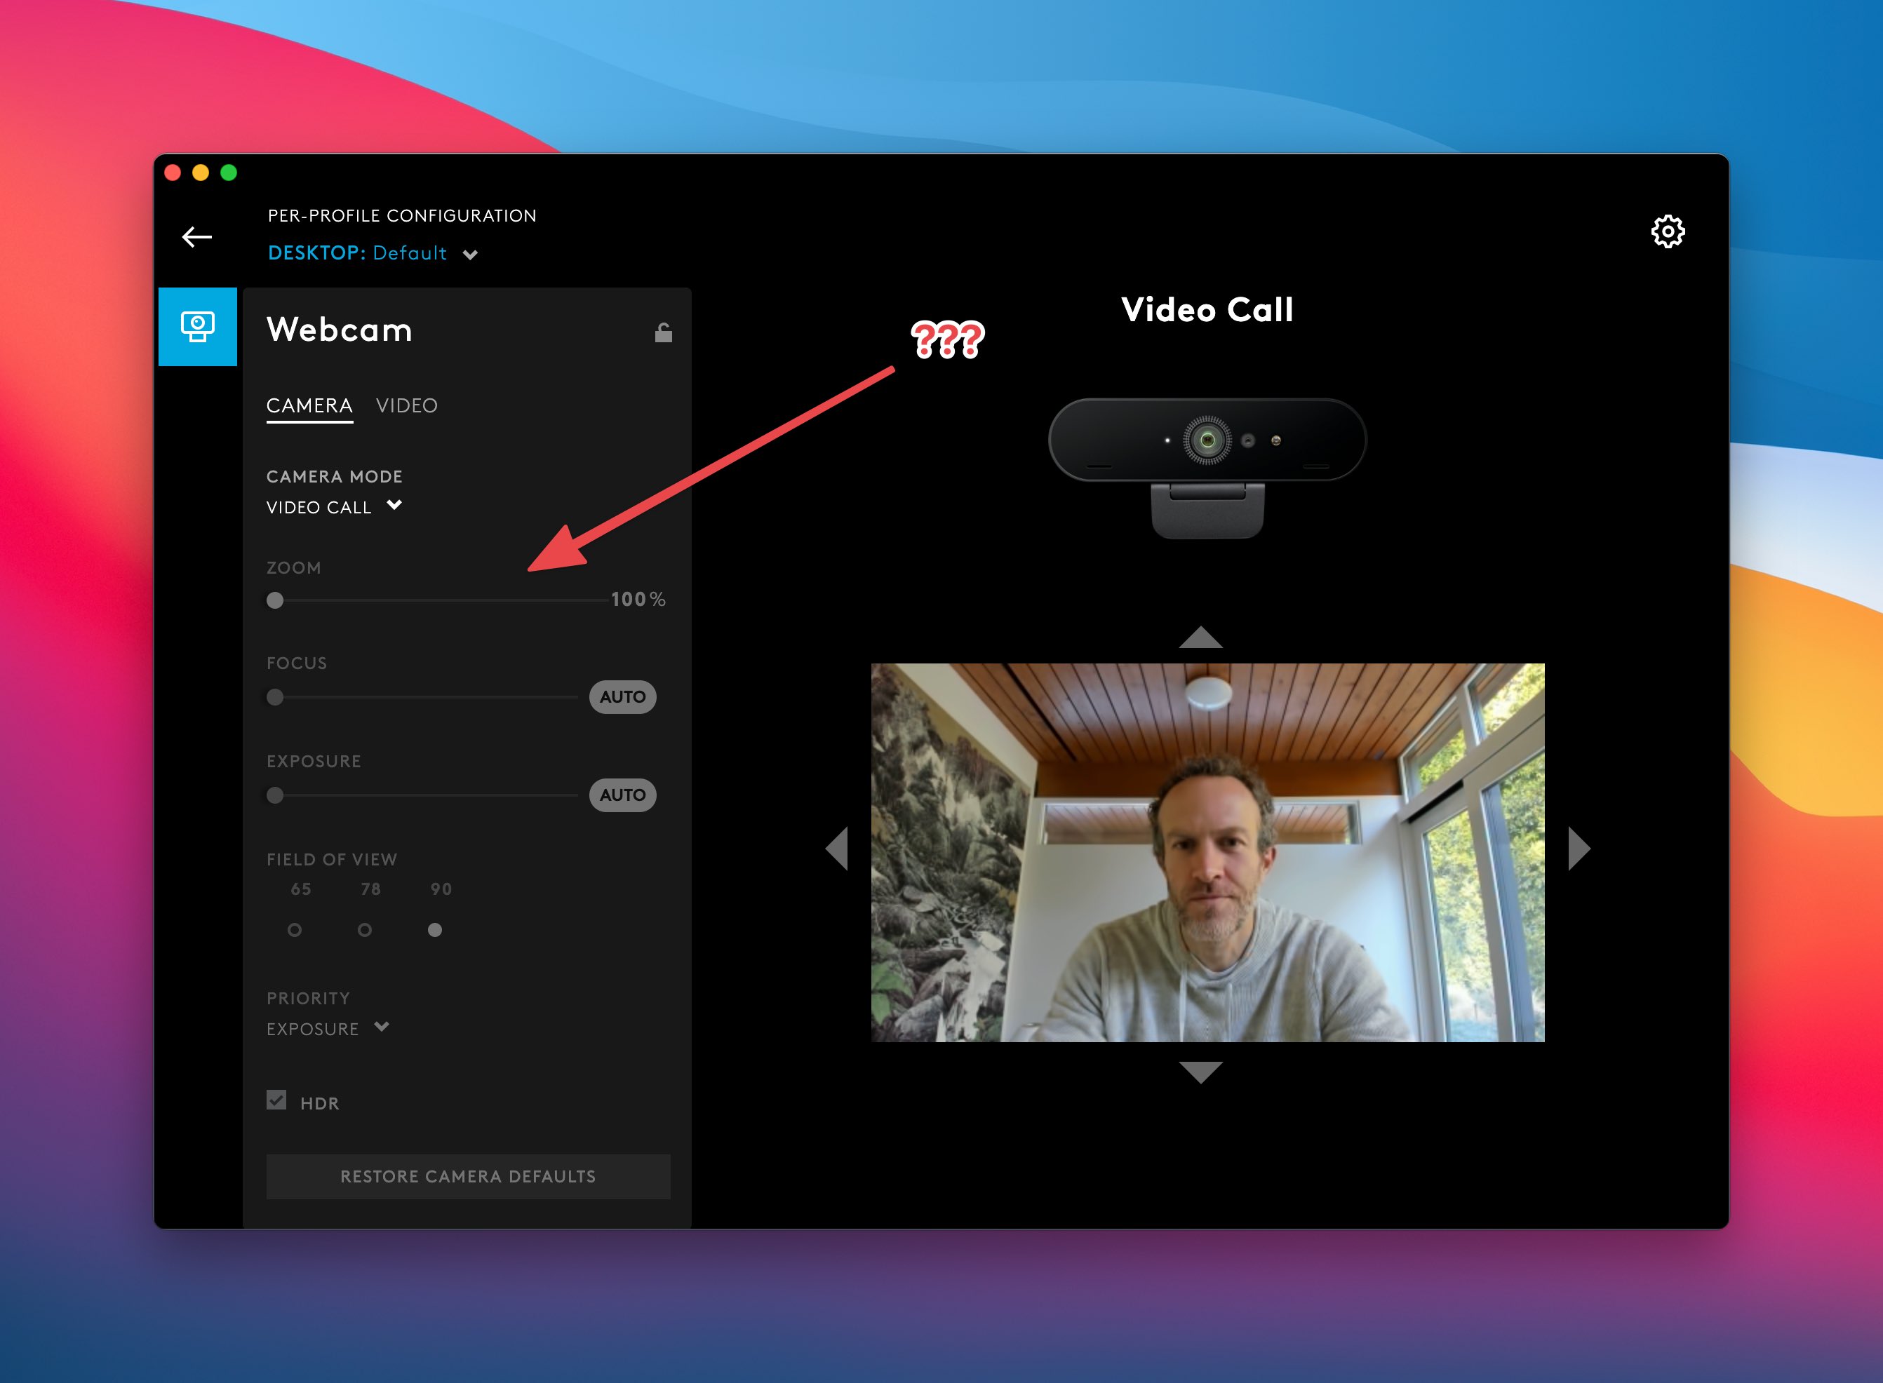Pan camera right with the right arrow

pos(1579,848)
